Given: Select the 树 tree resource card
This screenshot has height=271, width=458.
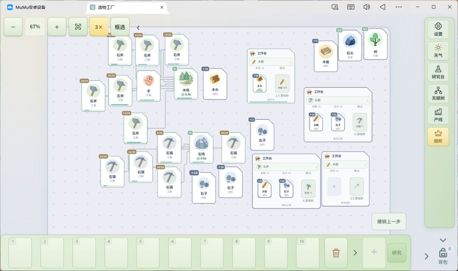Looking at the screenshot, I should pyautogui.click(x=375, y=44).
